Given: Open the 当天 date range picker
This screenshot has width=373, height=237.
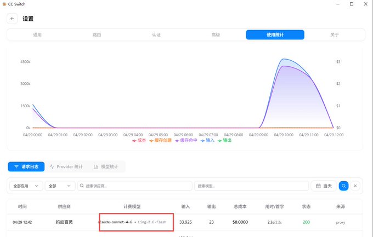Looking at the screenshot, I should 324,186.
